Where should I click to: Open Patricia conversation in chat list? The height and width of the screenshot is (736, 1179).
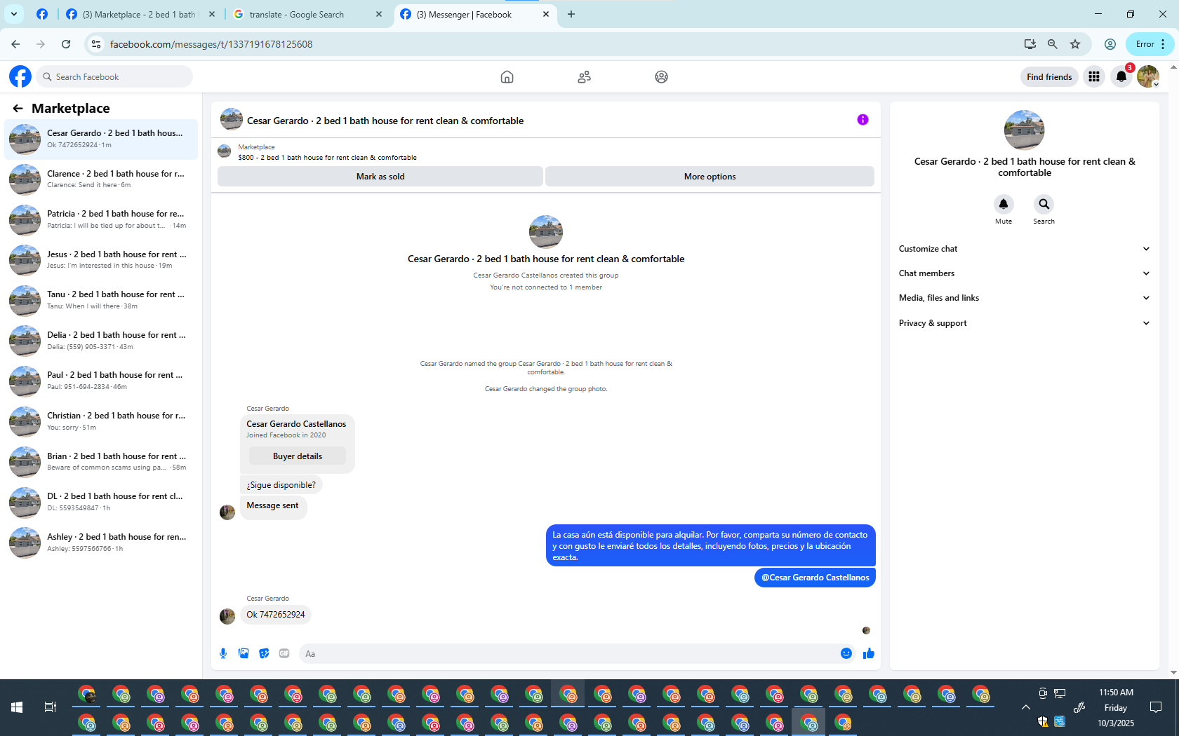[x=101, y=219]
